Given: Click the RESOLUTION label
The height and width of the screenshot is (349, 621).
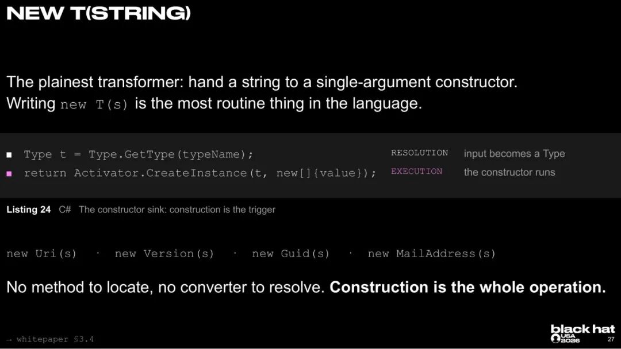Looking at the screenshot, I should [419, 153].
